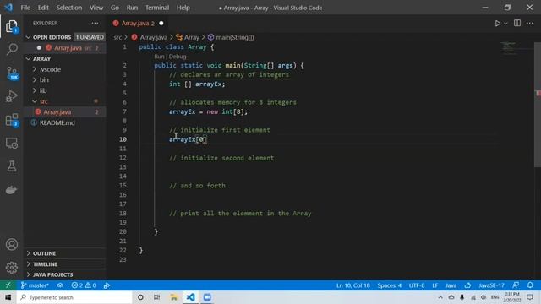This screenshot has width=541, height=304.
Task: Open the Testing flask view
Action: [x=11, y=166]
